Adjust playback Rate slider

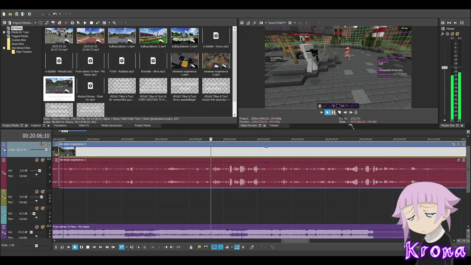pos(36,245)
